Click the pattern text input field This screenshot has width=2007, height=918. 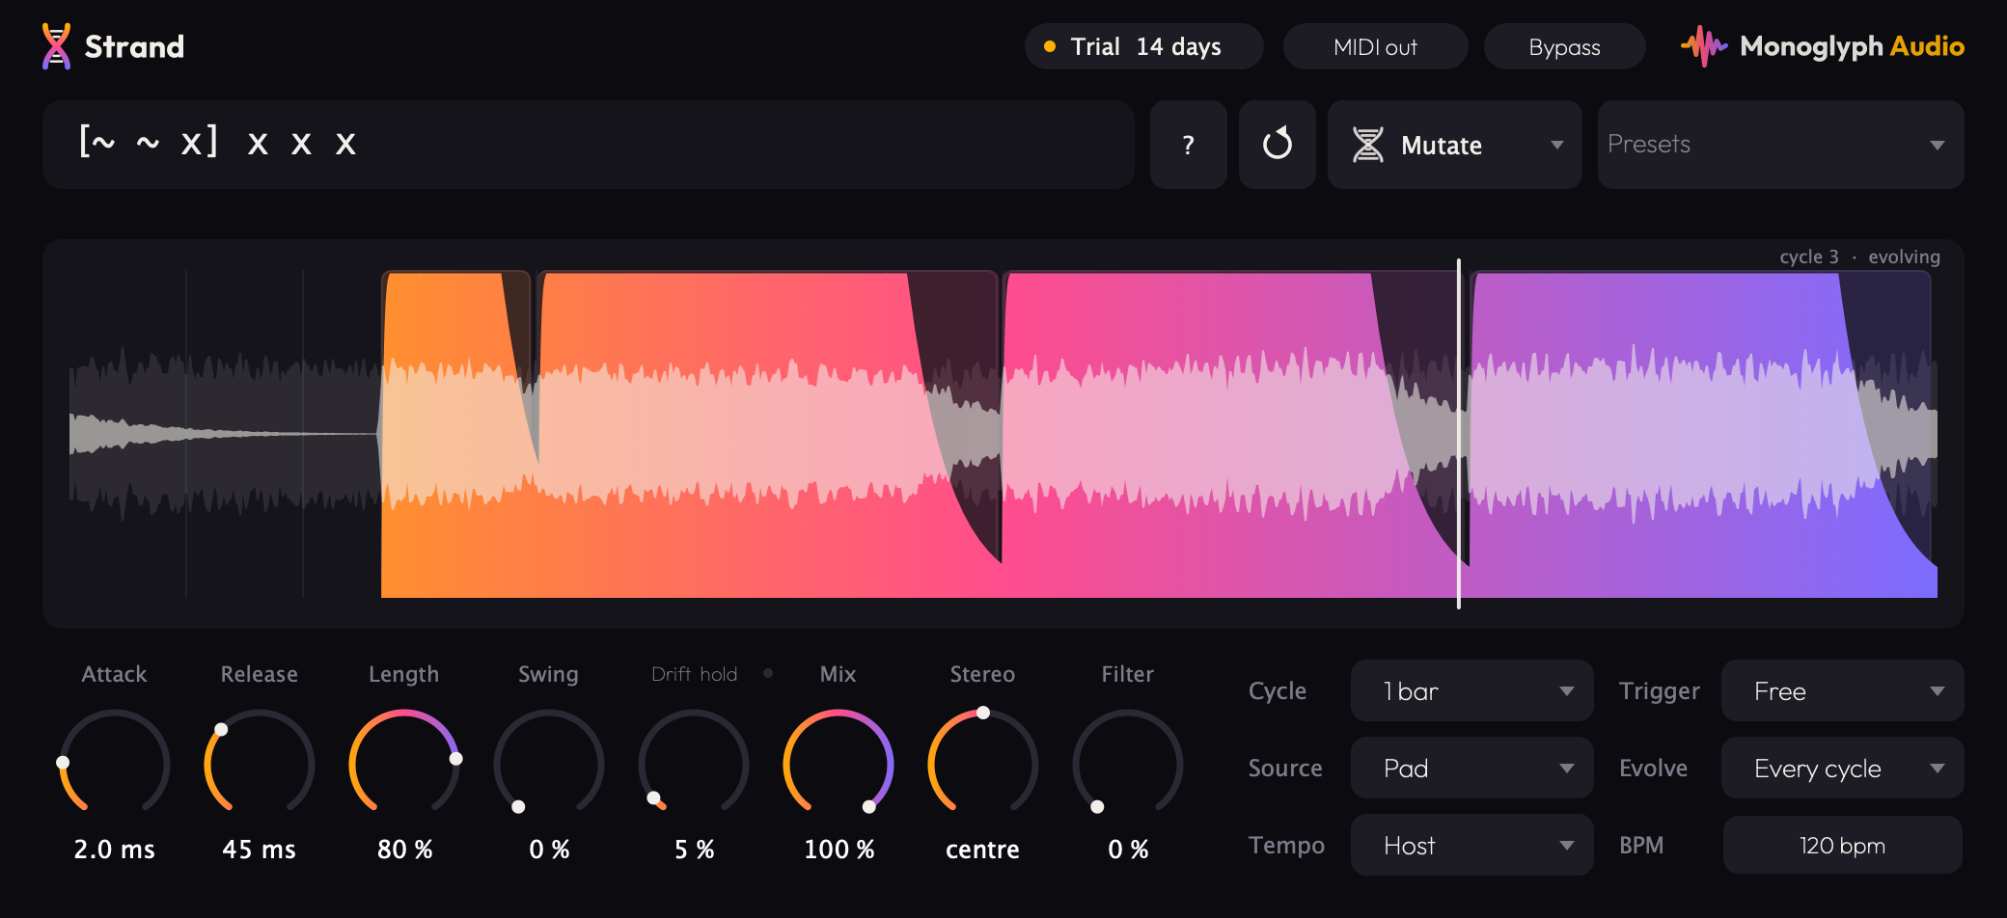[588, 145]
